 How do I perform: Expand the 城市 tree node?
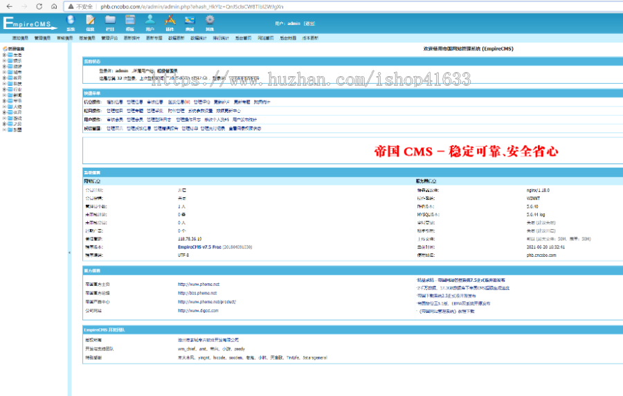pyautogui.click(x=4, y=72)
